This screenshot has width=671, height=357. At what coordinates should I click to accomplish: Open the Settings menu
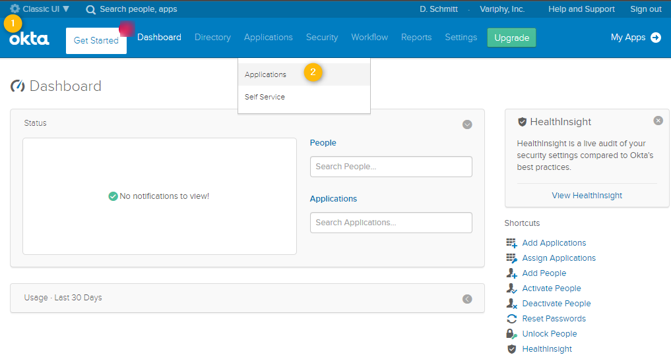461,37
